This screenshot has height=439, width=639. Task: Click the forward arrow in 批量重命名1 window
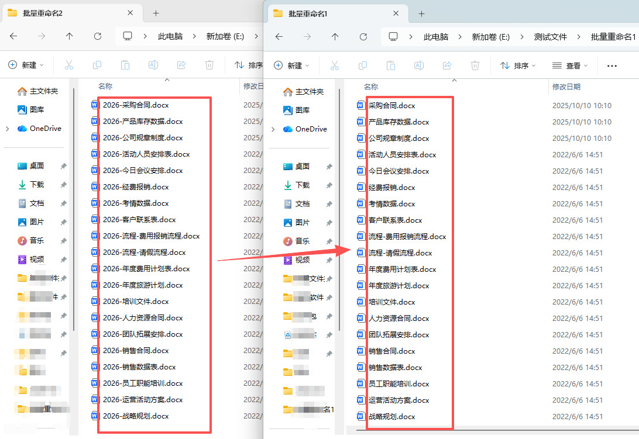coord(307,37)
